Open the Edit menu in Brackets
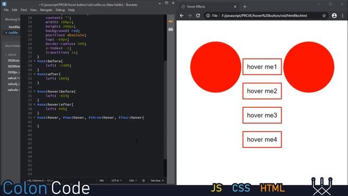This screenshot has height=196, width=348. (x=15, y=10)
